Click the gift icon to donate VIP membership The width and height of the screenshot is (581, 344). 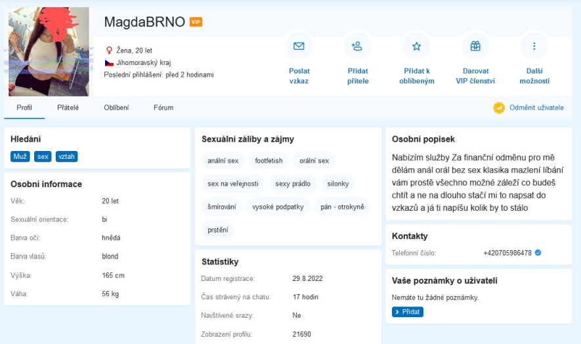(x=475, y=46)
